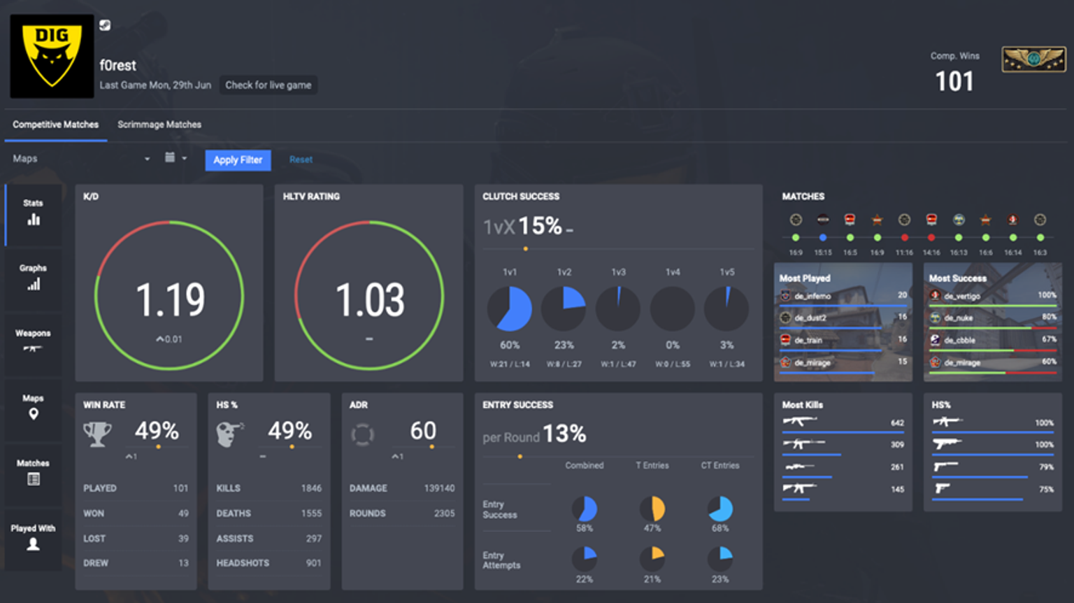Select the Competitive Matches tab
1074x603 pixels.
(x=55, y=124)
